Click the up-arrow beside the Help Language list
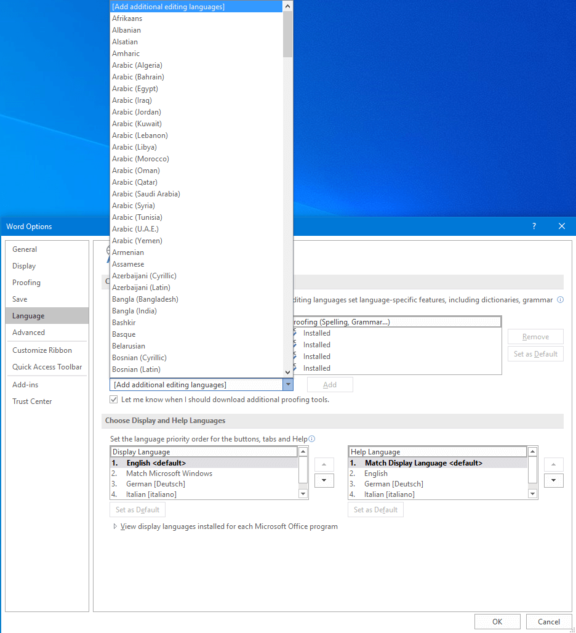 tap(553, 465)
